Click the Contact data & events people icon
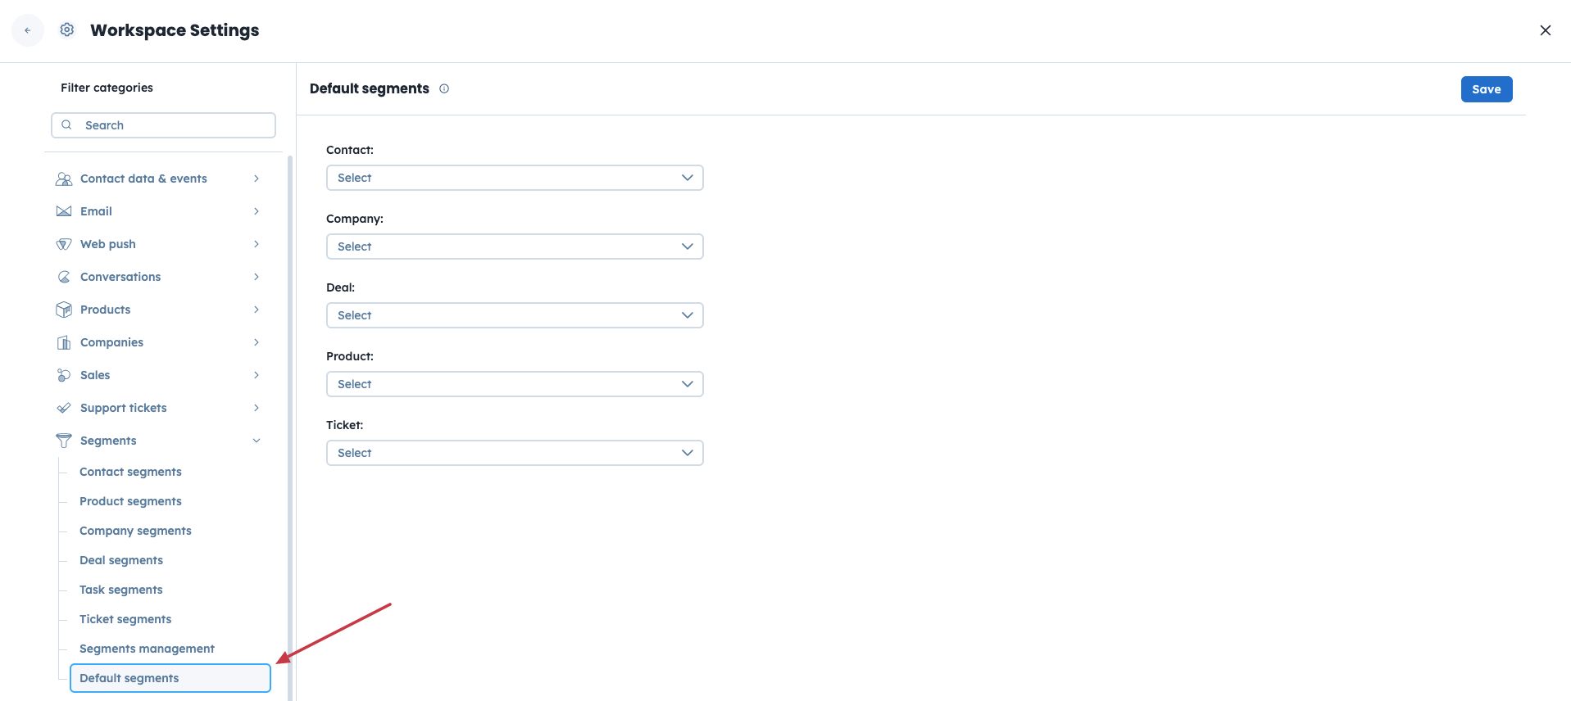The height and width of the screenshot is (701, 1571). coord(64,179)
